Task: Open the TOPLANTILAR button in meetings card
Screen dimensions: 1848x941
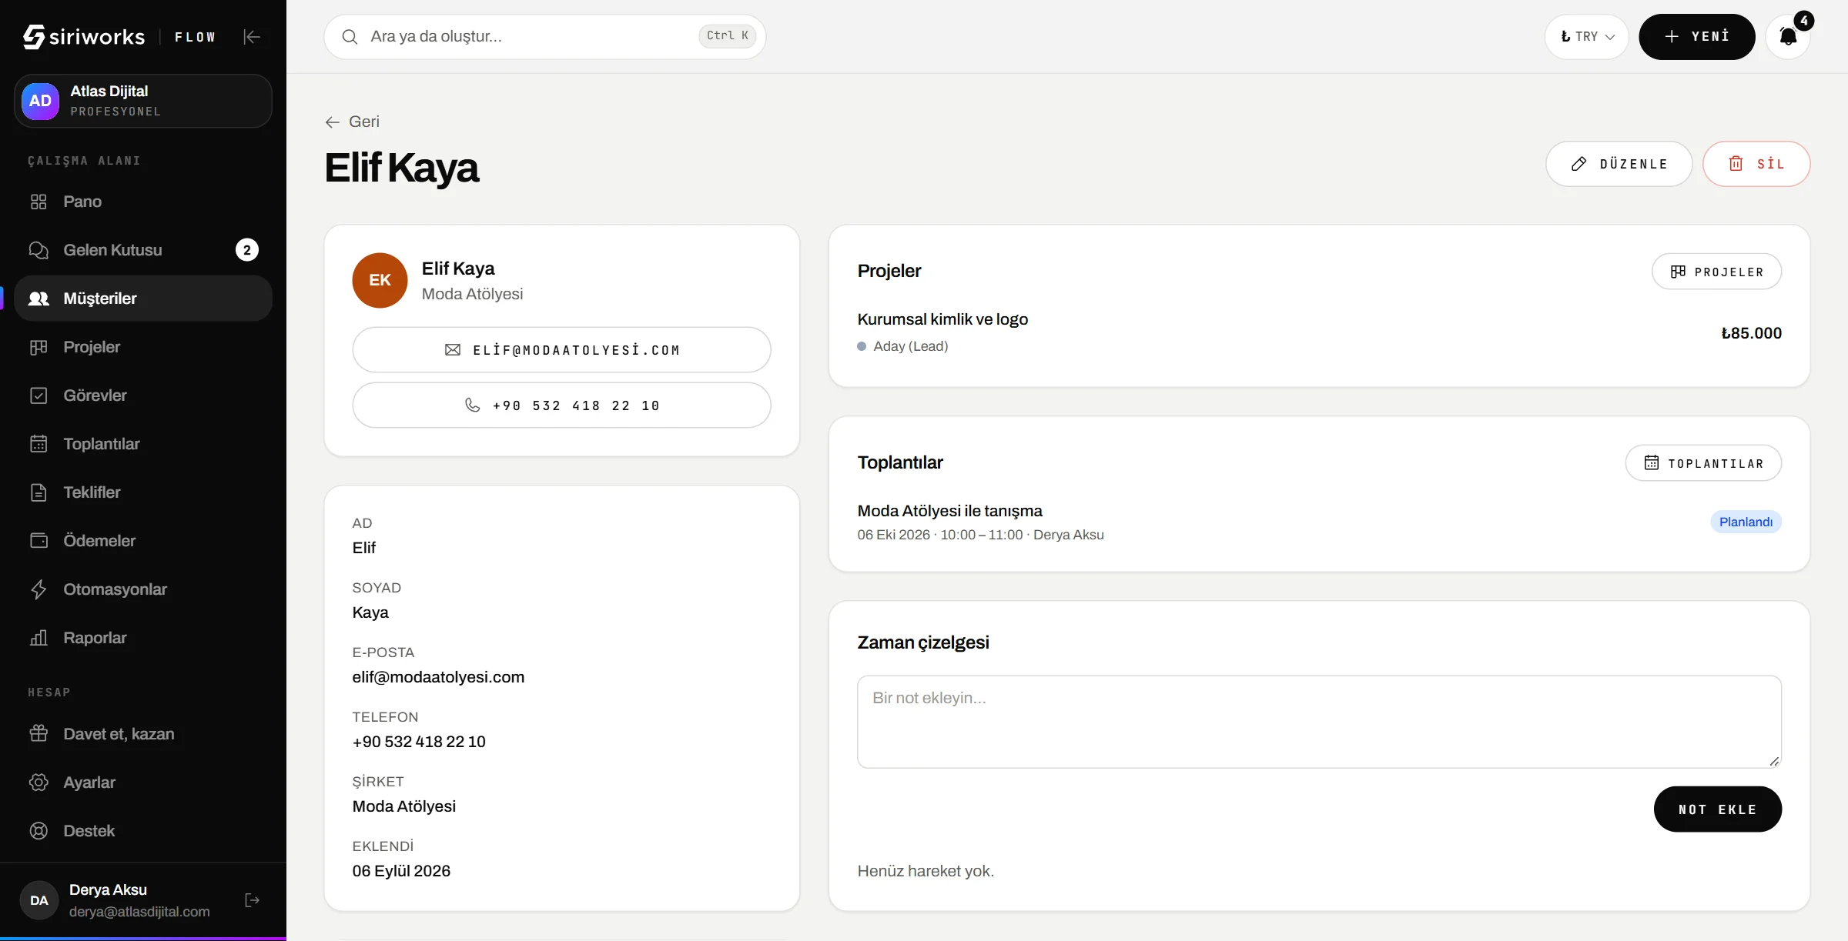Action: tap(1703, 463)
